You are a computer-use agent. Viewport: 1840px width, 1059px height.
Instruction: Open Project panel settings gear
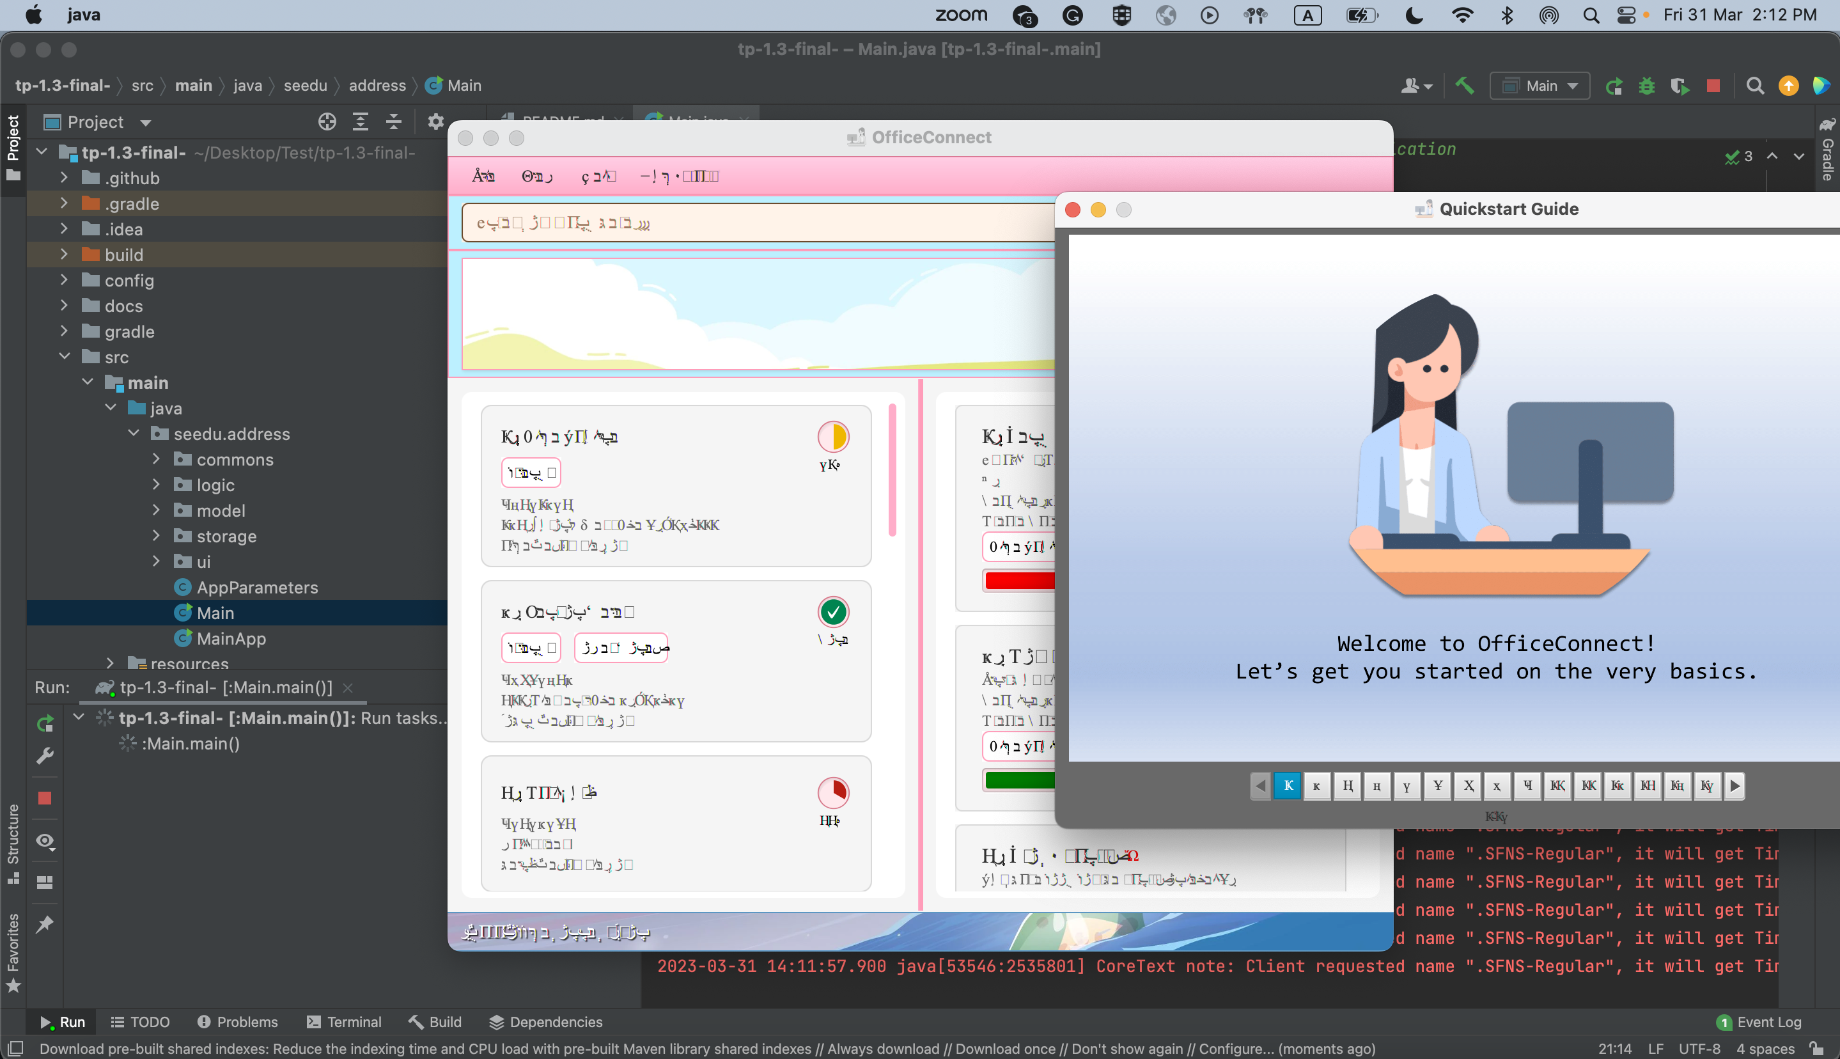(435, 122)
